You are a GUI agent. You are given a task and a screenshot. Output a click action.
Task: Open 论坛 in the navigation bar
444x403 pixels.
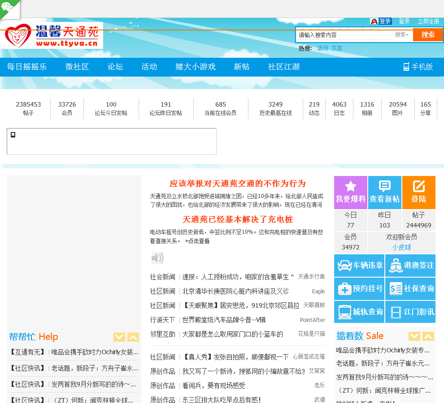[x=115, y=67]
